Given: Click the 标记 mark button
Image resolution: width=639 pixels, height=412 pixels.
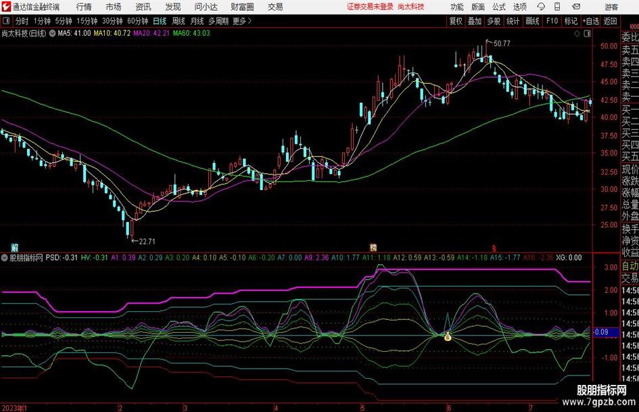Looking at the screenshot, I should (x=571, y=21).
